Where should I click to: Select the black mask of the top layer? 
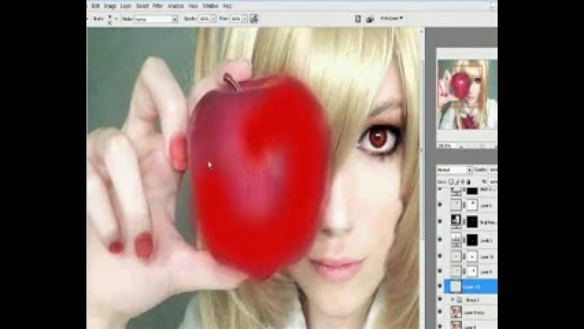472,191
